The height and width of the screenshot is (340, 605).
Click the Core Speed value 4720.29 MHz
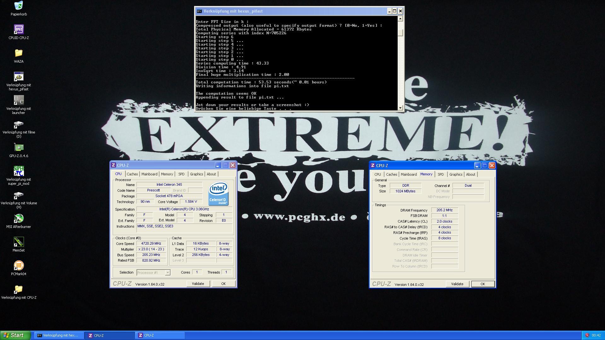pyautogui.click(x=151, y=243)
